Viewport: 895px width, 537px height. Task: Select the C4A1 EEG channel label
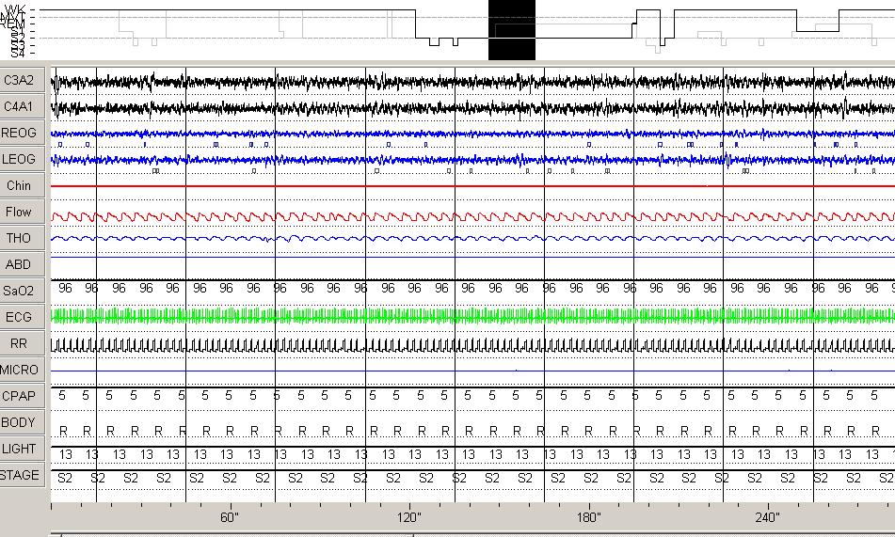22,106
